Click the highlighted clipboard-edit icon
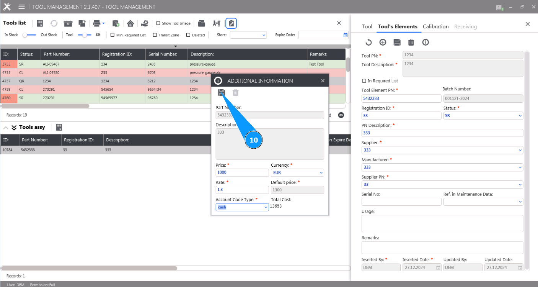 (231, 23)
